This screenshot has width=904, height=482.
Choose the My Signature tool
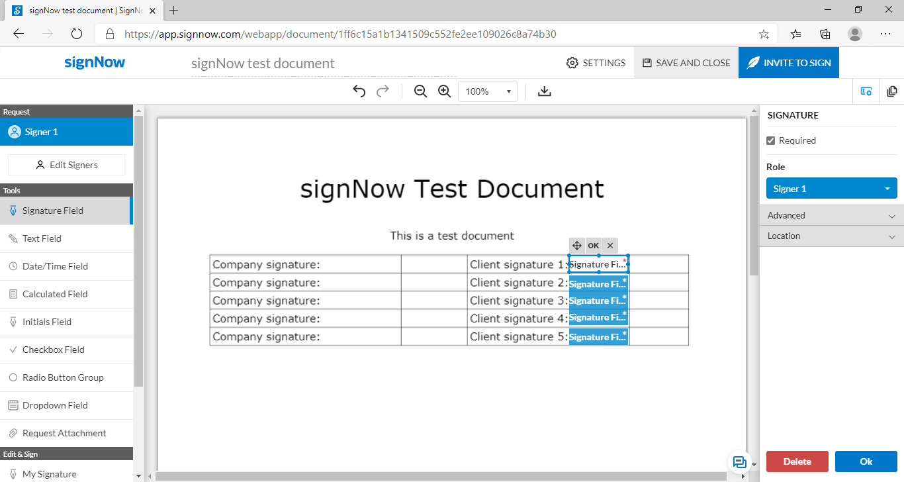point(66,473)
